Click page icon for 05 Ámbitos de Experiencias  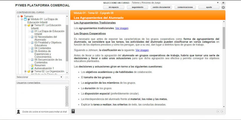pos(32,51)
